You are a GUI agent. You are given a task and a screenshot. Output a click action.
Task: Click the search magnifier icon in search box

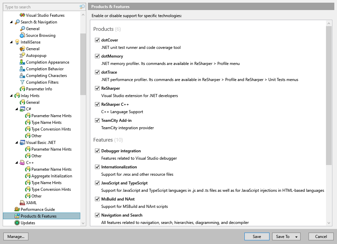(82, 7)
